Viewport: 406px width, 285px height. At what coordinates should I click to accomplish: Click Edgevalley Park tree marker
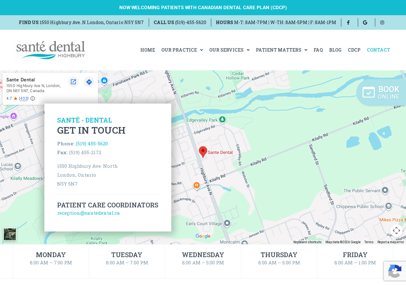click(222, 119)
